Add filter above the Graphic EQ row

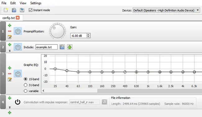click(10, 68)
